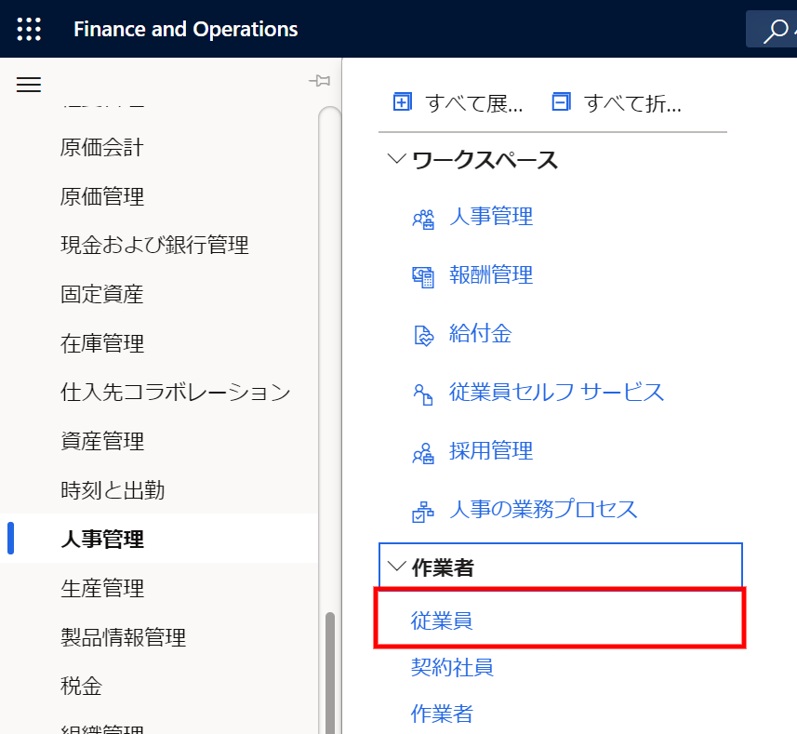Click the ワークスペース section heading
Viewport: 797px width, 734px height.
pos(485,160)
